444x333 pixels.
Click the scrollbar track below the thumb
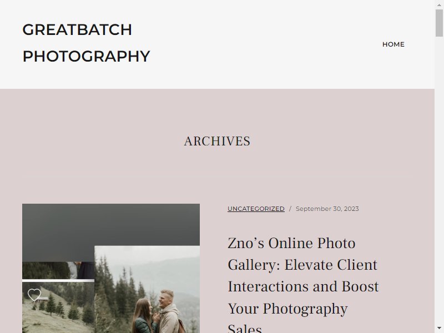tap(439, 181)
